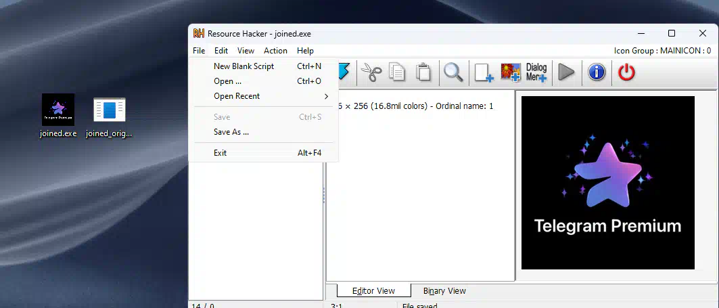Click the red power Exit icon
Screen dimensions: 719x308
pyautogui.click(x=626, y=72)
